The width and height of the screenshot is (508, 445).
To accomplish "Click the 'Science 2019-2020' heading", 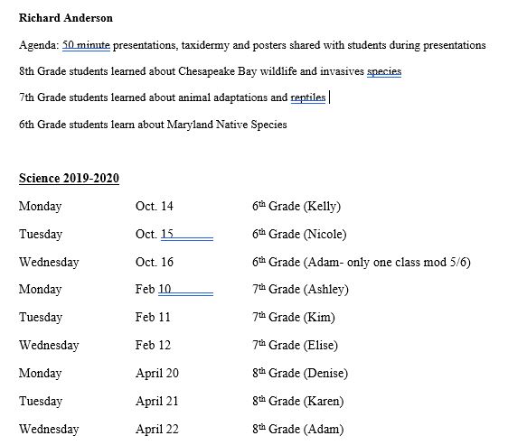I will pos(69,179).
